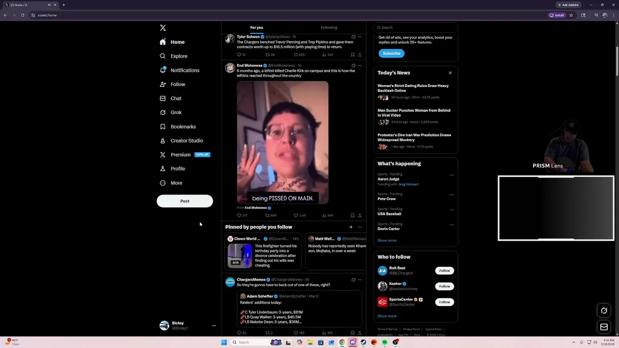619x348 pixels.
Task: Click the Post button
Action: tap(185, 201)
